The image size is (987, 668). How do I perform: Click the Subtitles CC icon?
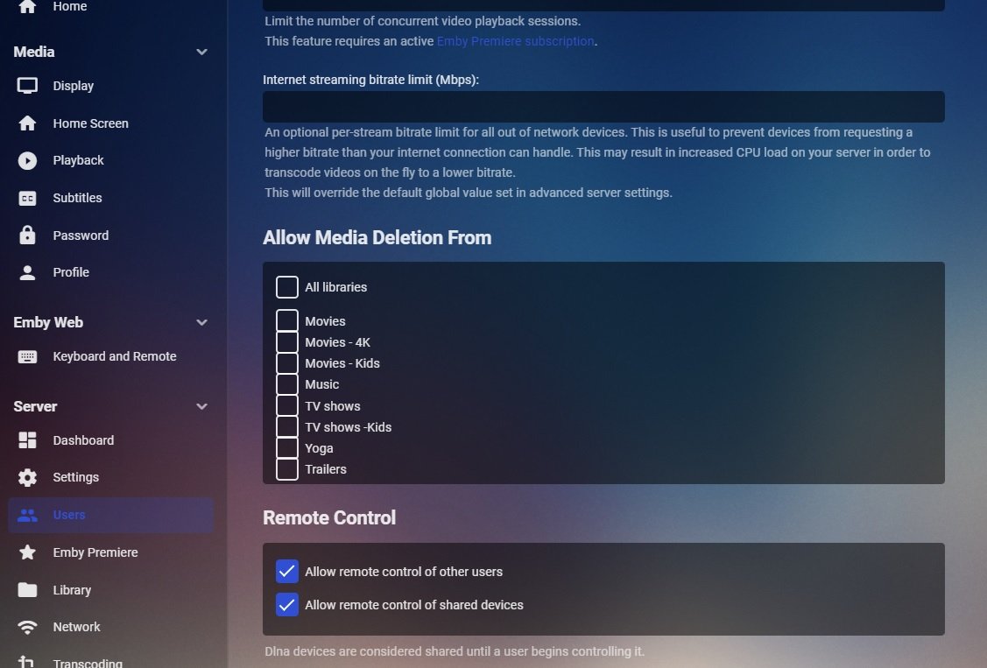(x=28, y=198)
